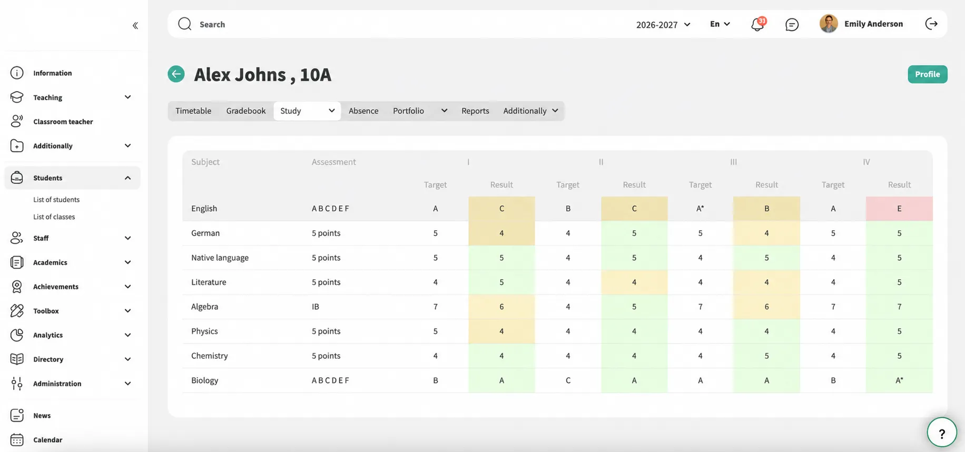Open the messages chat icon
This screenshot has height=452, width=965.
[x=792, y=24]
